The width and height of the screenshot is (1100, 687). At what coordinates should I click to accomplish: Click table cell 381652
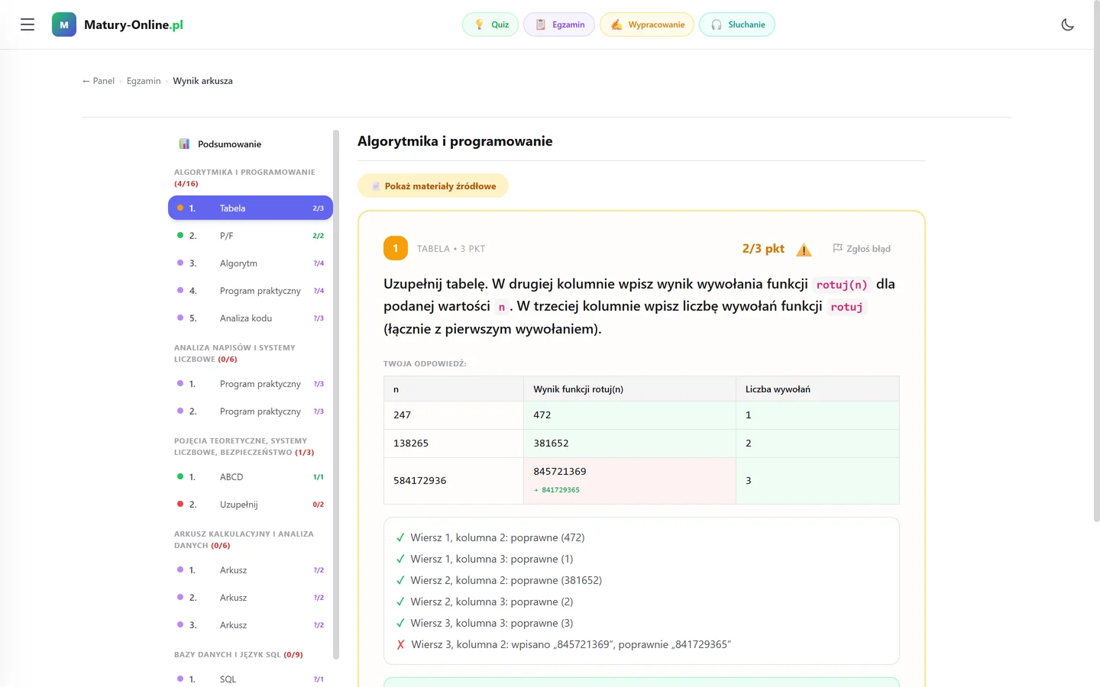629,443
